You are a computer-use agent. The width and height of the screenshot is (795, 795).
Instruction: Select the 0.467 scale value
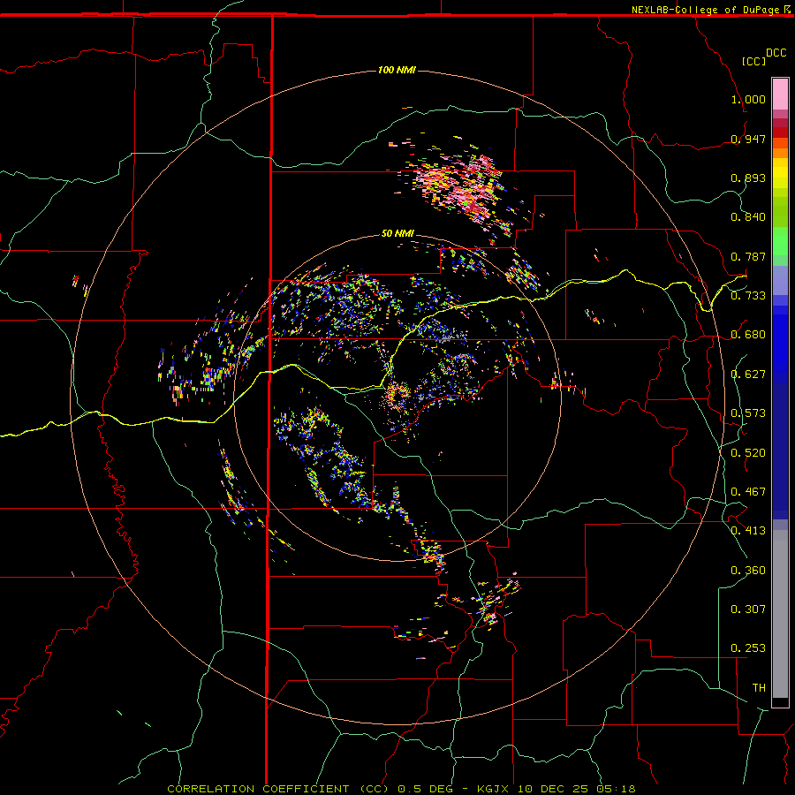pos(748,492)
